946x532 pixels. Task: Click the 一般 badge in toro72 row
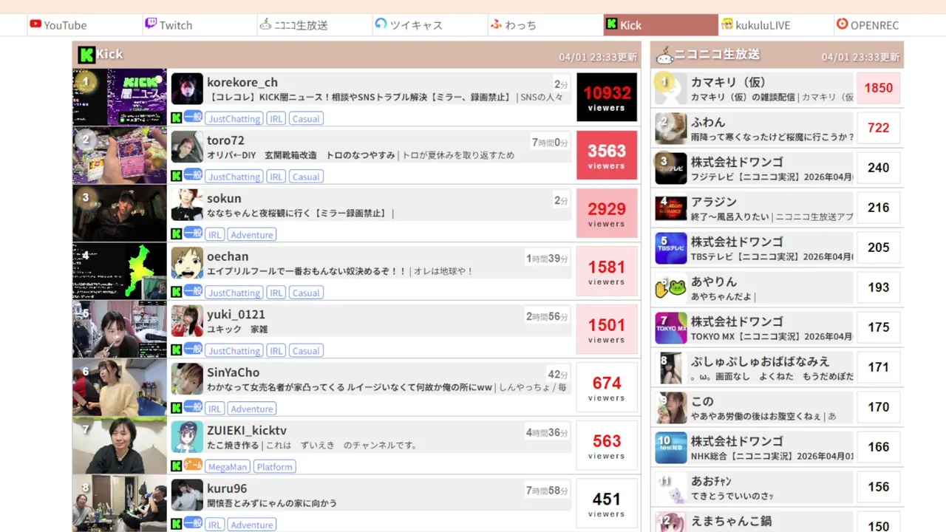click(193, 176)
